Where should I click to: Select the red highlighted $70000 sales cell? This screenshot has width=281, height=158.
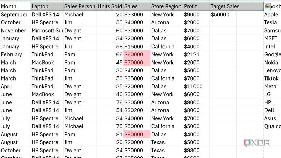pyautogui.click(x=134, y=63)
